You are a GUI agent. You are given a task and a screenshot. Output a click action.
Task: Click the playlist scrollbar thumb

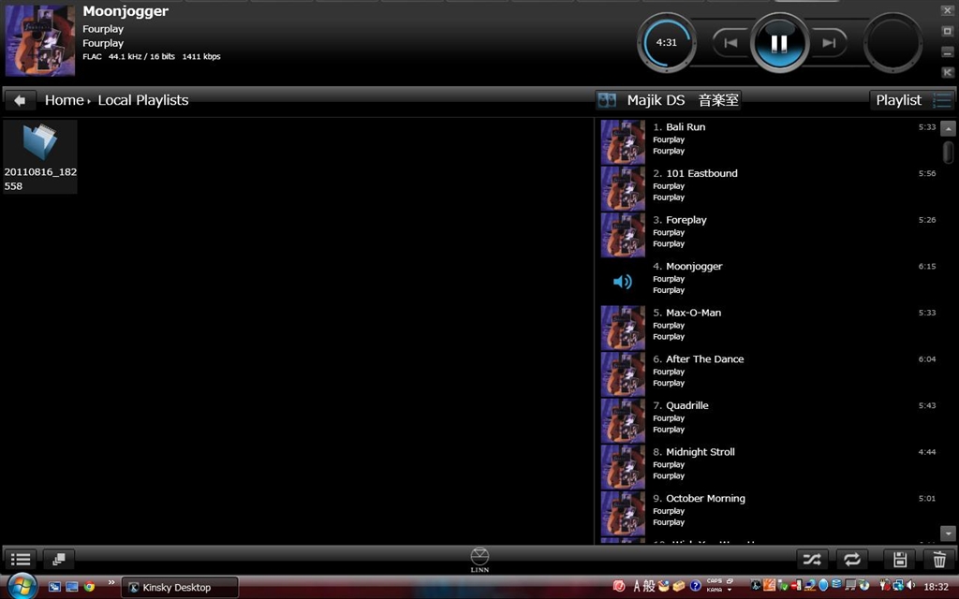948,153
